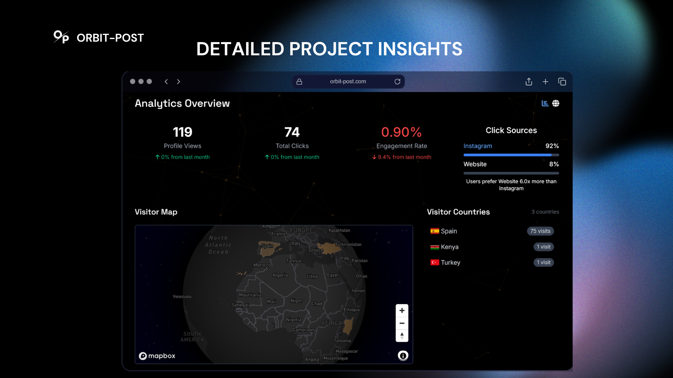Reload the page with refresh icon
Viewport: 673px width, 378px height.
pyautogui.click(x=397, y=82)
